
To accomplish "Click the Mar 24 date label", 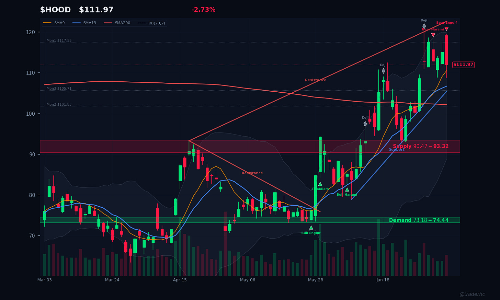I will 112,280.
